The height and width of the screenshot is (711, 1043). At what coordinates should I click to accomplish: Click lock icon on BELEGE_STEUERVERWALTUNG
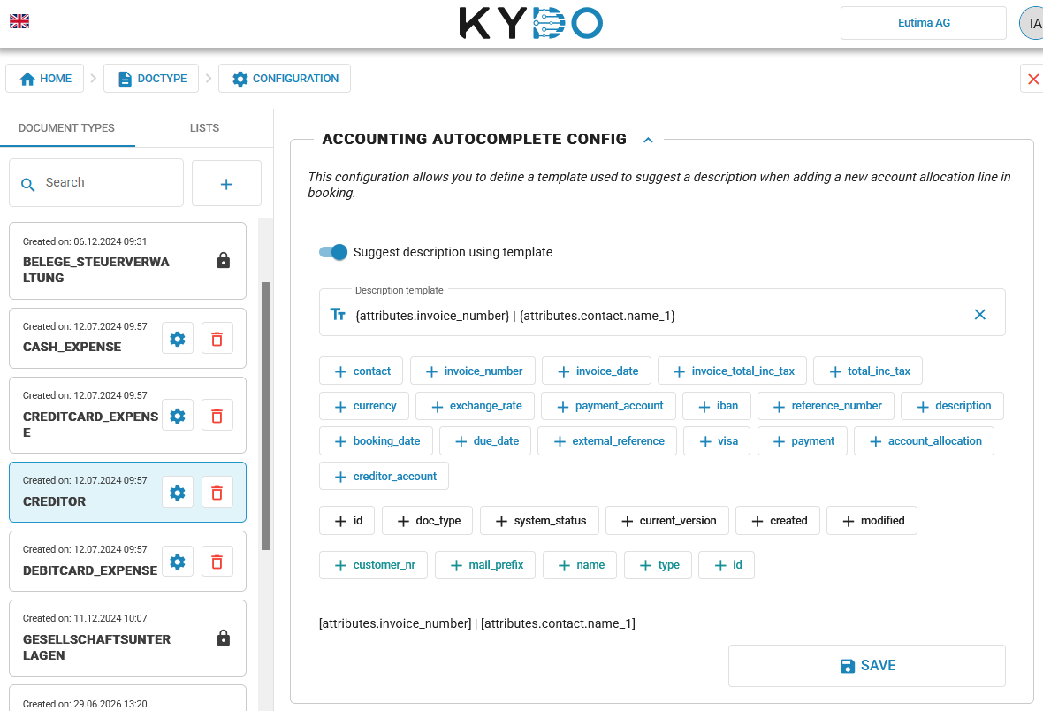tap(224, 260)
